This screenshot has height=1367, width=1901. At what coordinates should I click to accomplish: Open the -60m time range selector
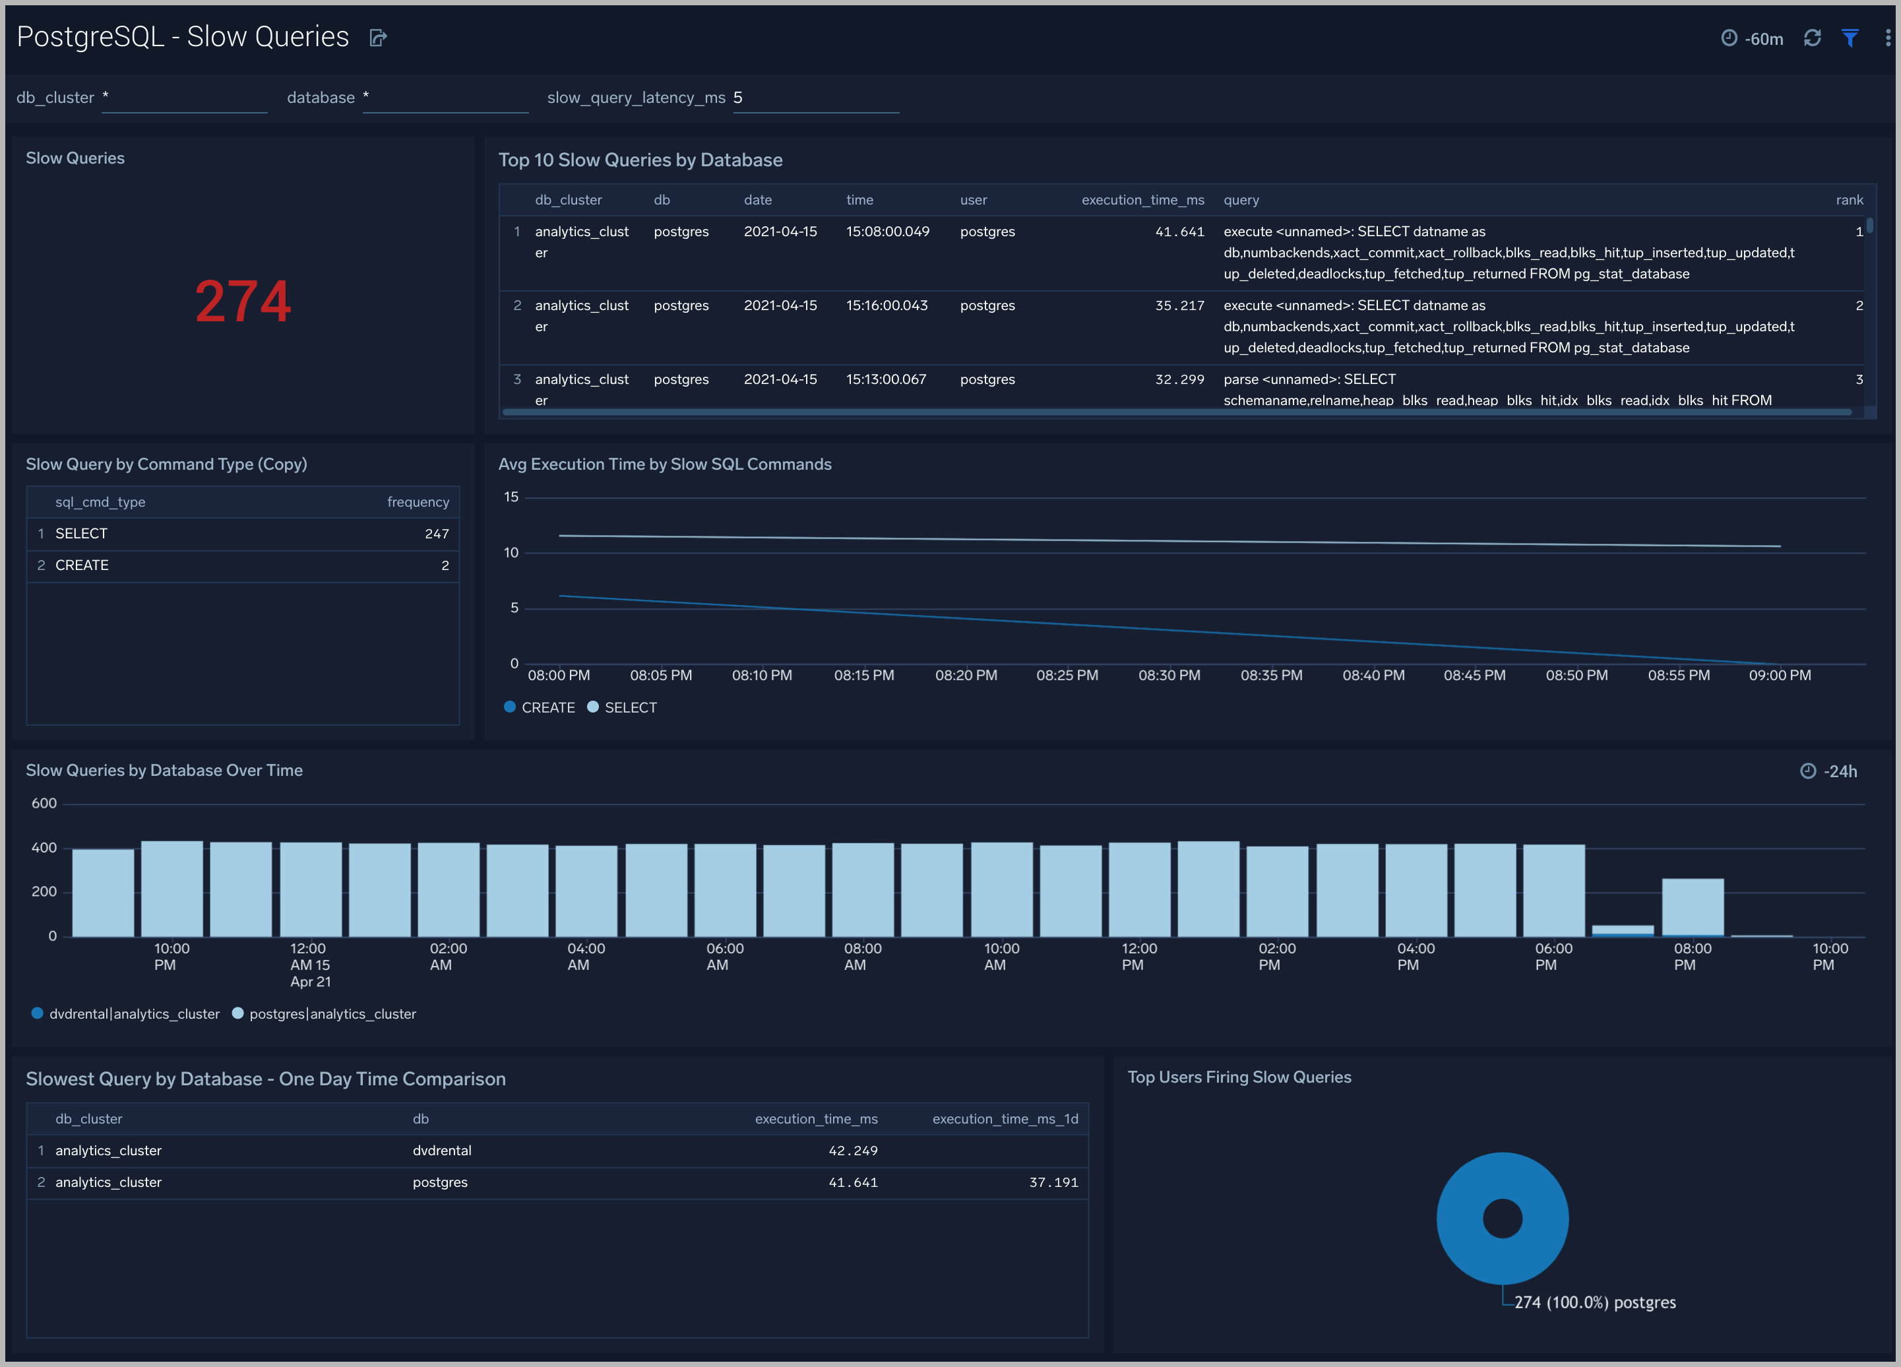point(1752,38)
